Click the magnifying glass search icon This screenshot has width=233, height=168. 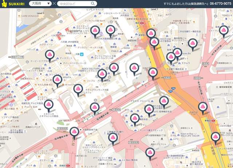tap(93, 4)
